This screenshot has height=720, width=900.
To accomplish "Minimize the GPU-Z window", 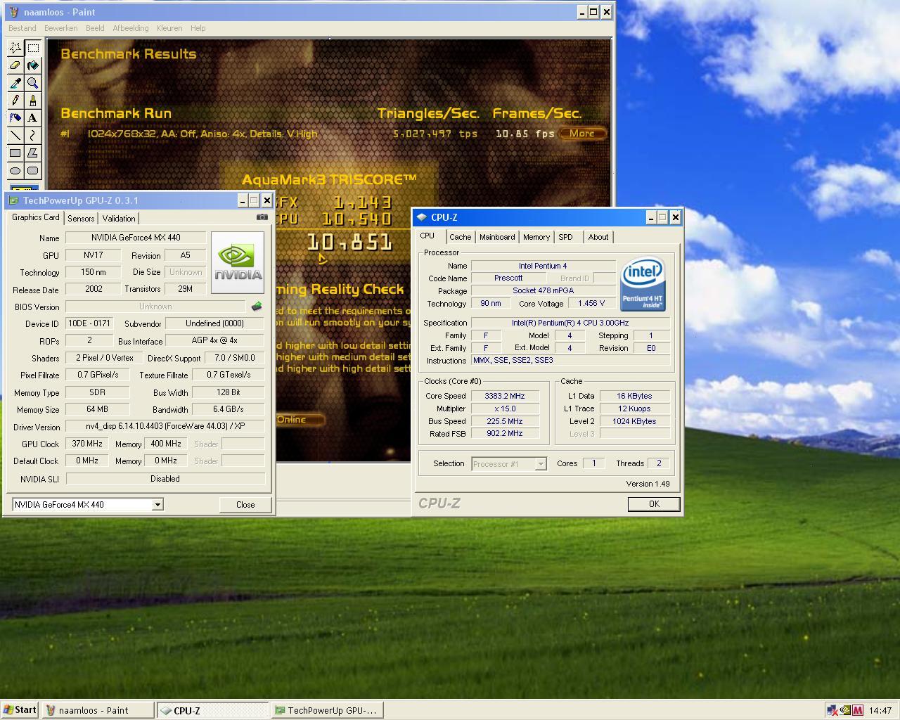I will [x=243, y=200].
